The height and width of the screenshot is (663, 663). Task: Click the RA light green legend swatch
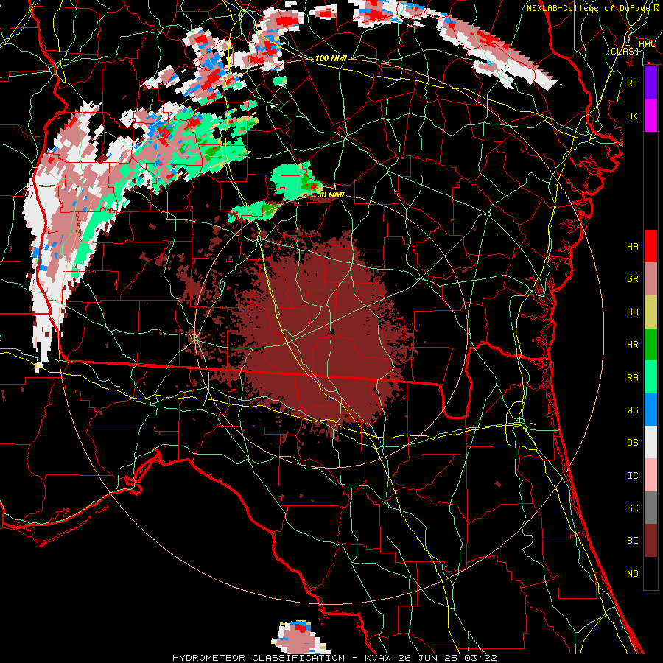click(650, 377)
